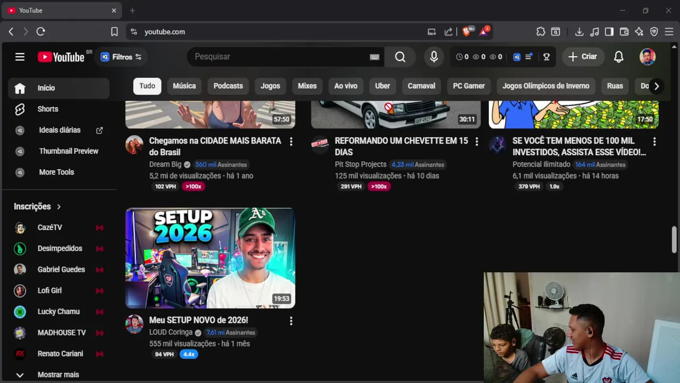Select the Ao vivo filter chip
This screenshot has height=383, width=680.
point(346,86)
